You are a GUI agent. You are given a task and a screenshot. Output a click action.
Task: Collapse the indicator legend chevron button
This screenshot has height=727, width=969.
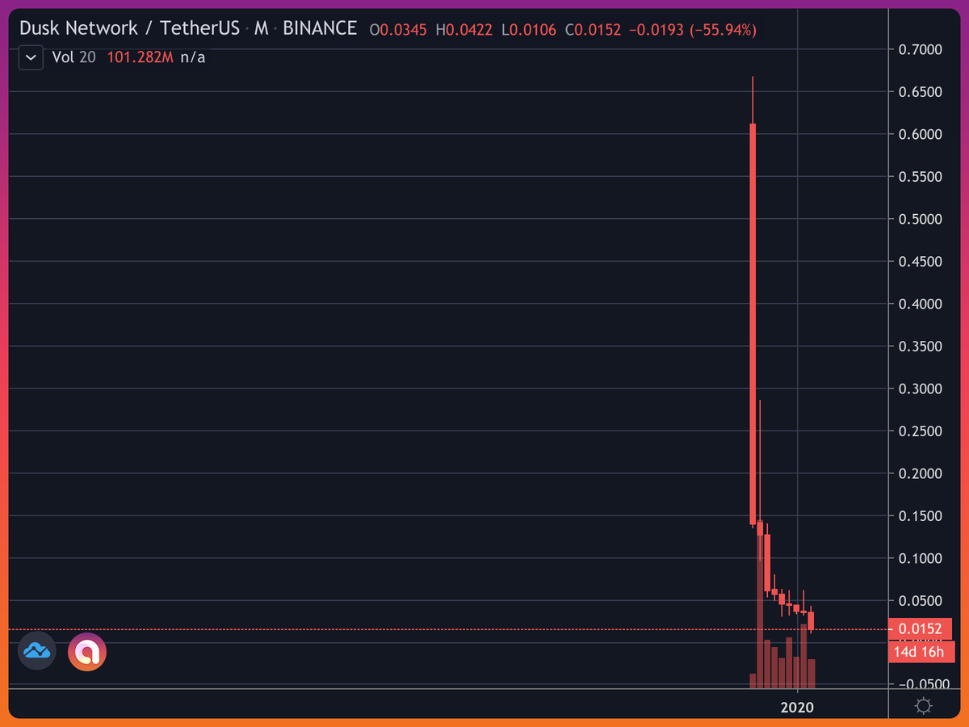[x=31, y=58]
